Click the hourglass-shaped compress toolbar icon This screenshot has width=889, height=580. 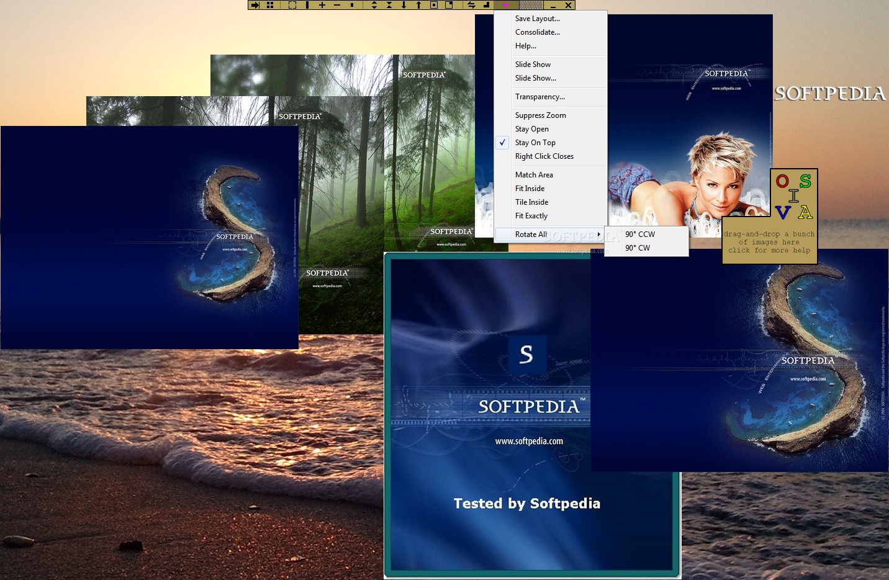click(x=389, y=5)
